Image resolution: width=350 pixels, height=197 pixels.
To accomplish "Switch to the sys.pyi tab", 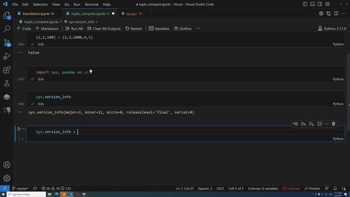I will click(x=131, y=14).
